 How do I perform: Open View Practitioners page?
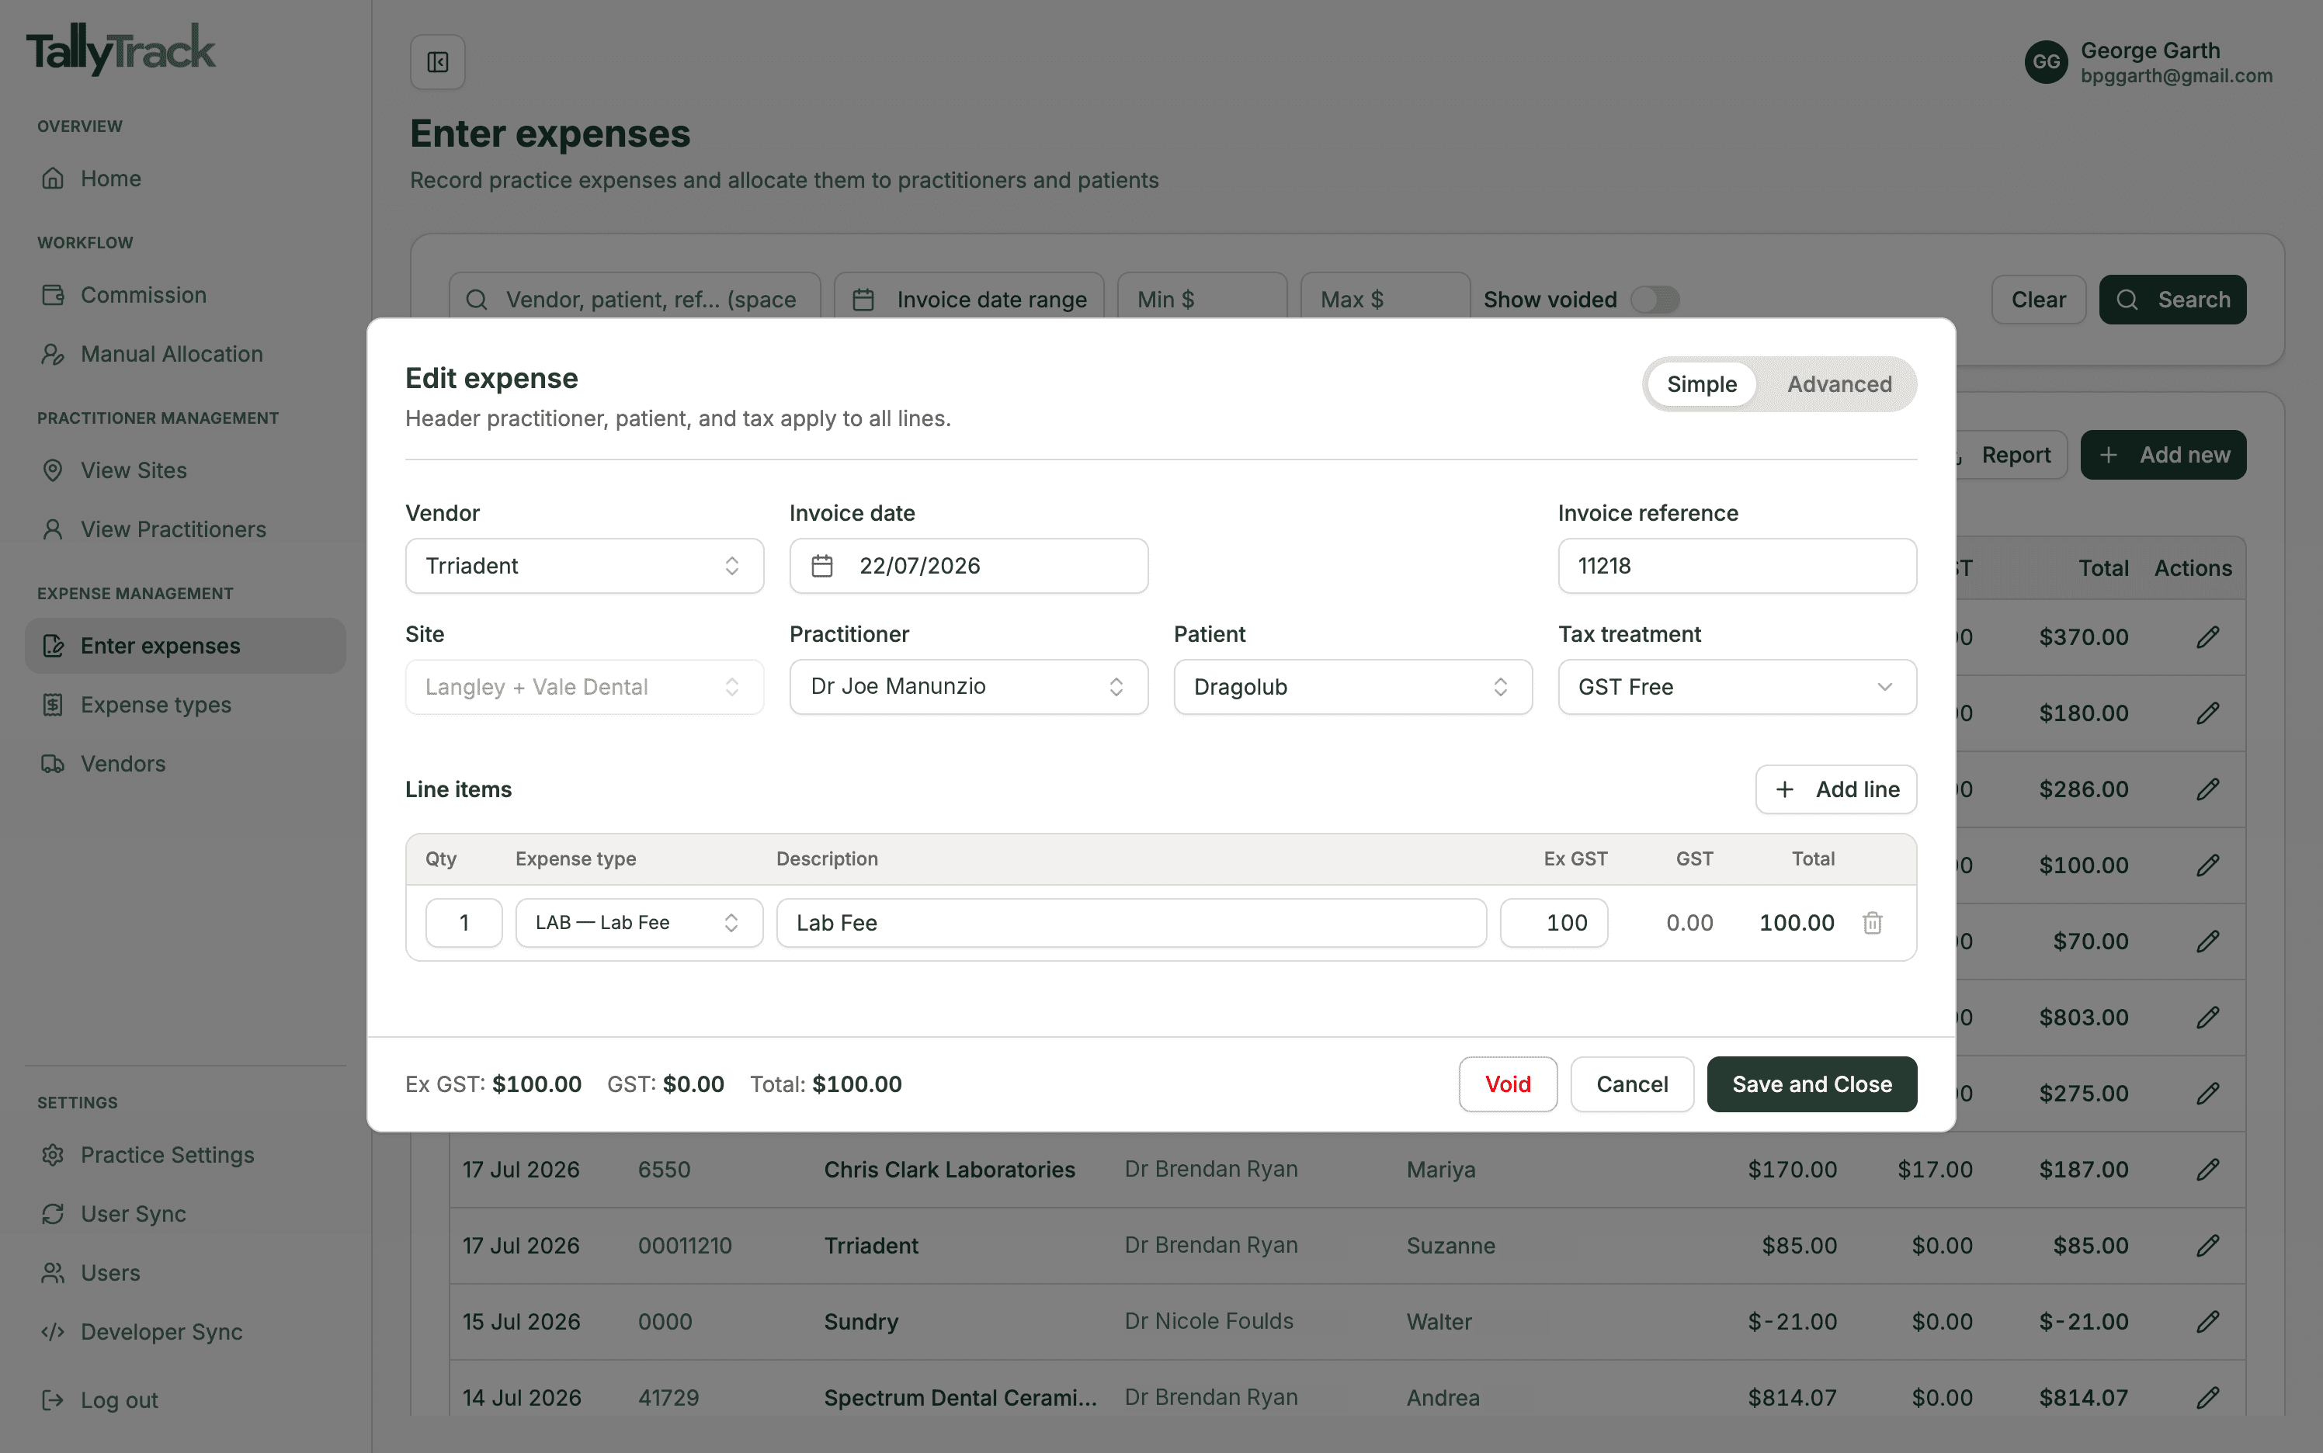[x=186, y=529]
